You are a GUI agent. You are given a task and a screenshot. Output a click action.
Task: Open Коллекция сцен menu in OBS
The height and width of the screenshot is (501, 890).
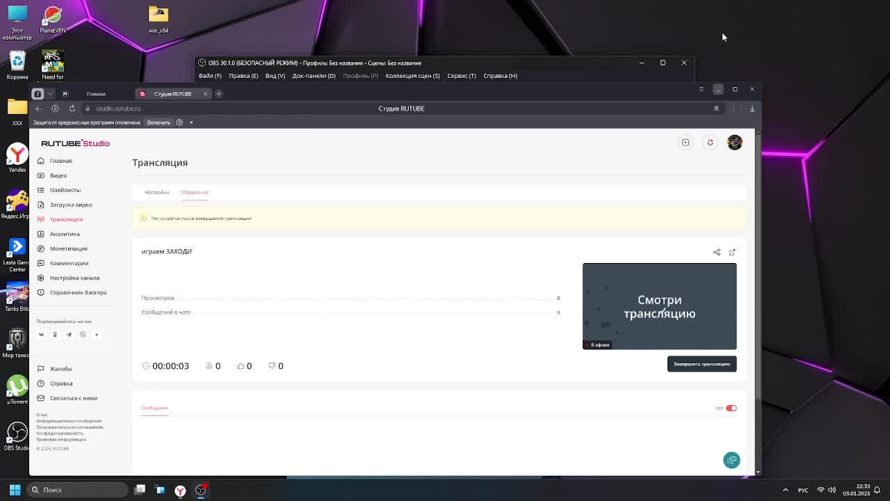pos(412,76)
